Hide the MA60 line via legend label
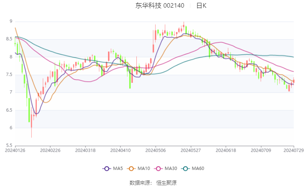Screen dimensions: 306x186 pos(198,168)
